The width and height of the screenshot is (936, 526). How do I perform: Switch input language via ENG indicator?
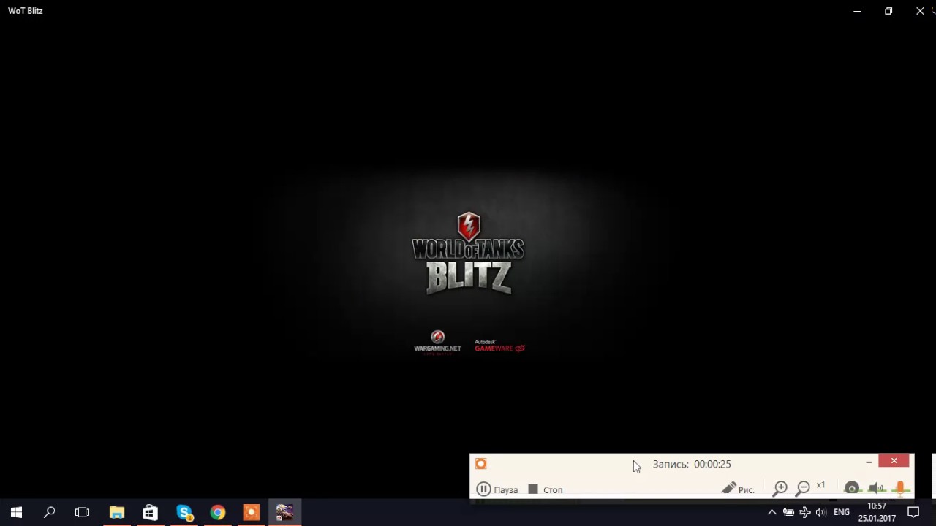click(x=842, y=513)
